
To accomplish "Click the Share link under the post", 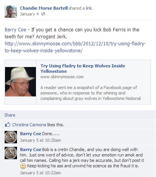I will tap(10, 115).
